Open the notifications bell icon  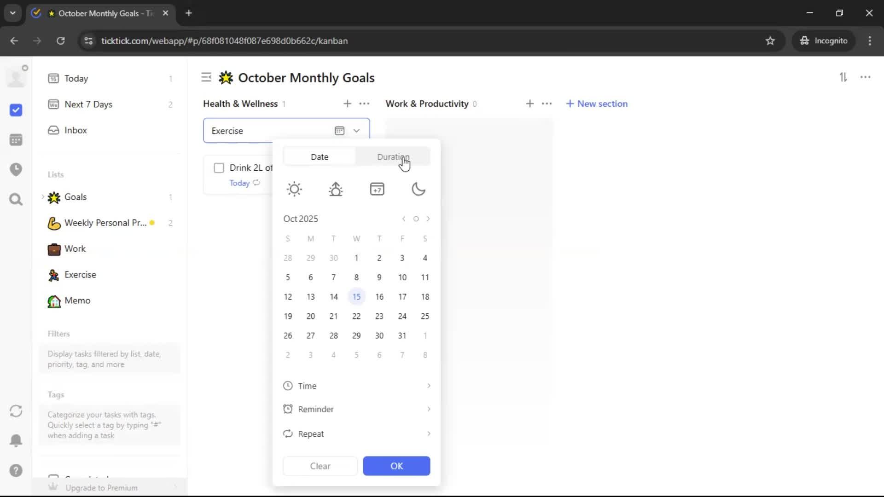(16, 440)
